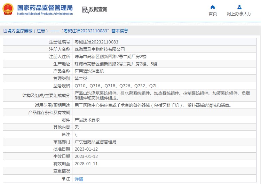This screenshot has width=261, height=184.
Task: Select expiry date 2028-01-11
Action: (86, 164)
